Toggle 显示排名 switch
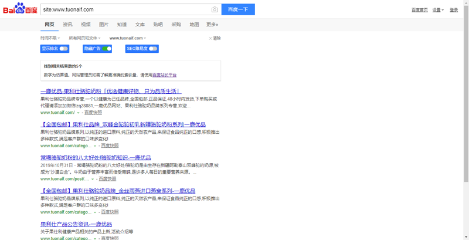 (x=63, y=49)
